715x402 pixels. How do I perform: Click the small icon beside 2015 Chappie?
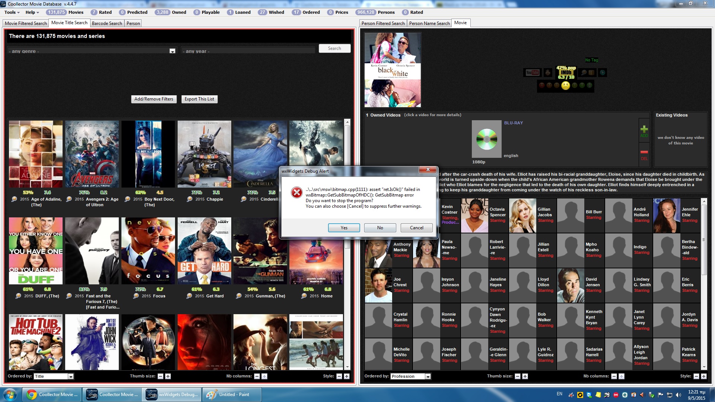click(x=190, y=199)
